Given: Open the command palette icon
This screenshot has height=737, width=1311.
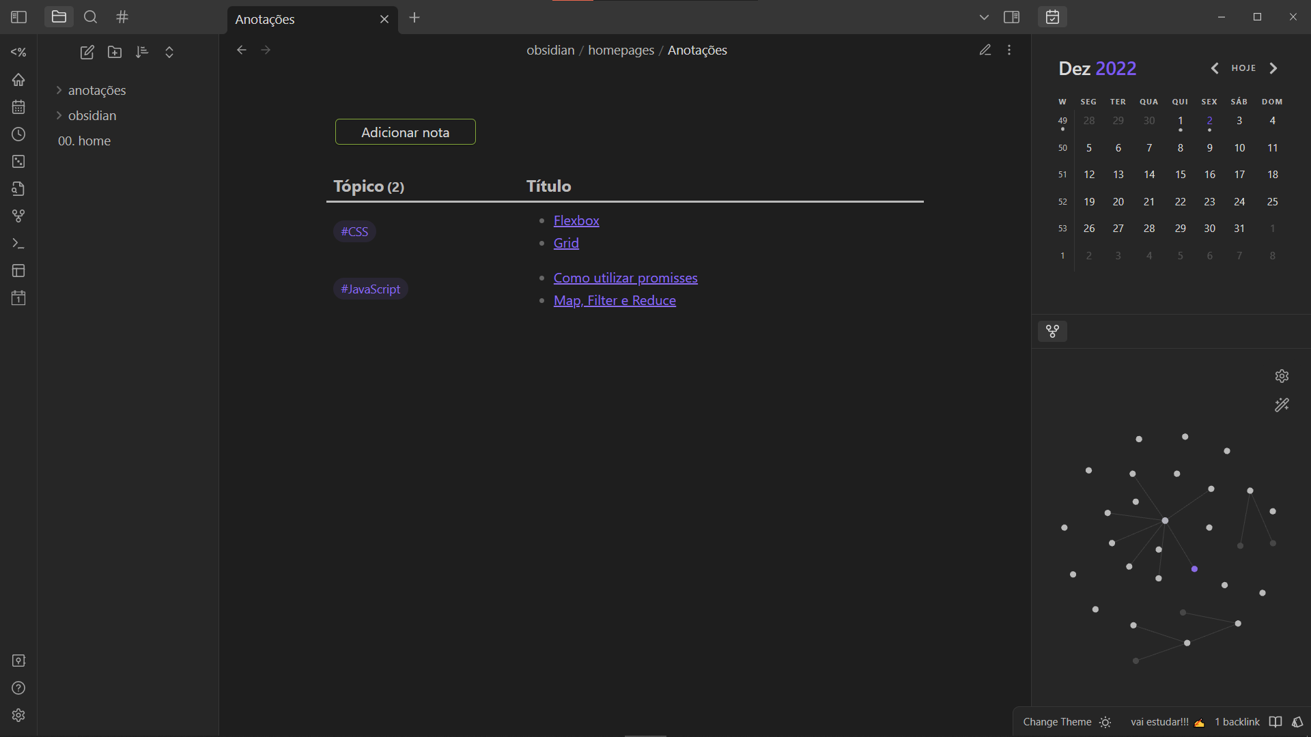Looking at the screenshot, I should 18,244.
